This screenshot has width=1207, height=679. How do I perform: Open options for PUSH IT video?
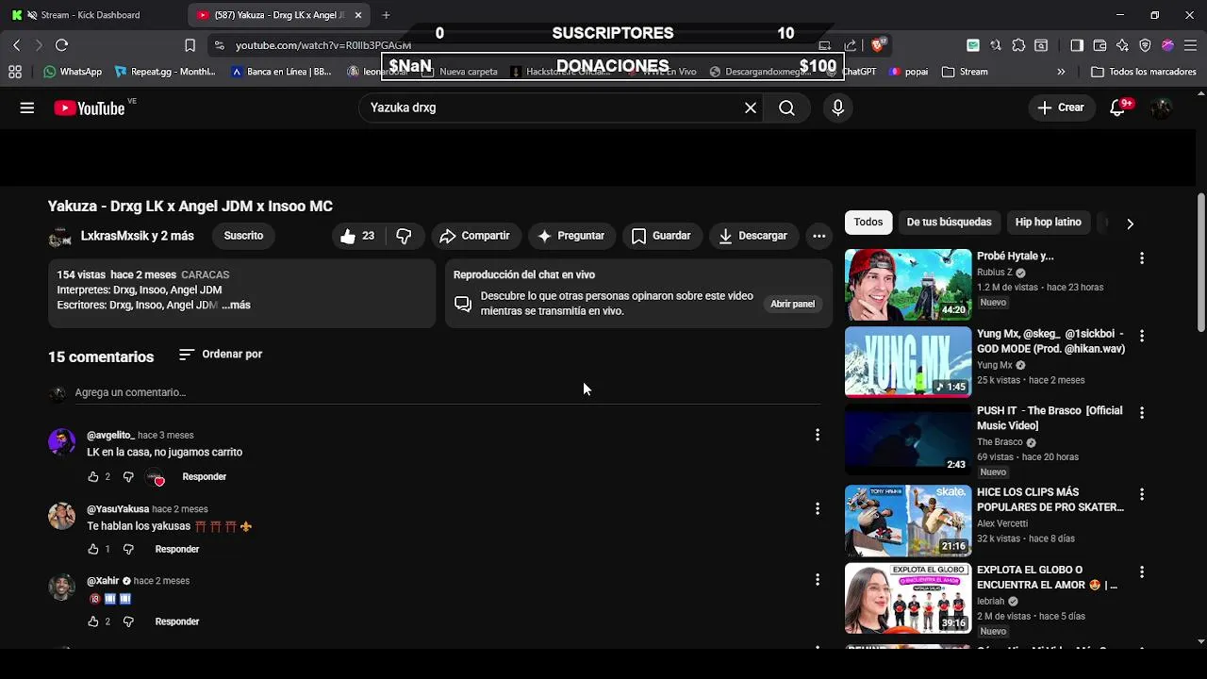tap(1142, 413)
